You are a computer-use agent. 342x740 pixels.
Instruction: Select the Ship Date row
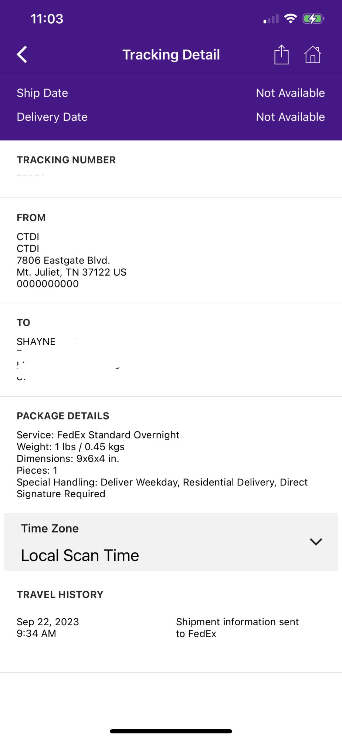tap(171, 93)
